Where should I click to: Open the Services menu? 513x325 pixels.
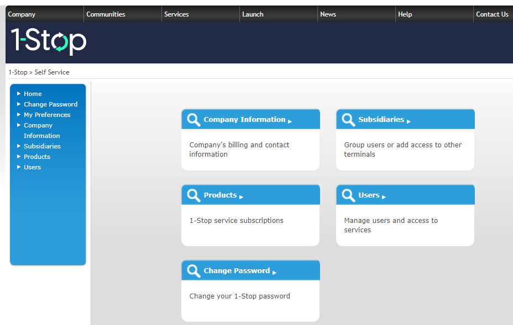tap(176, 14)
